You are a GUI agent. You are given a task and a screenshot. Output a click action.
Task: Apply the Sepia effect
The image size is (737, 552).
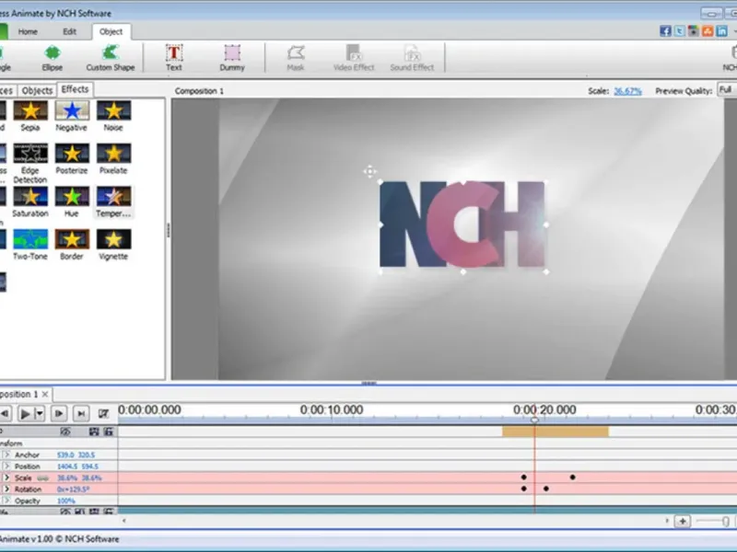(x=30, y=116)
